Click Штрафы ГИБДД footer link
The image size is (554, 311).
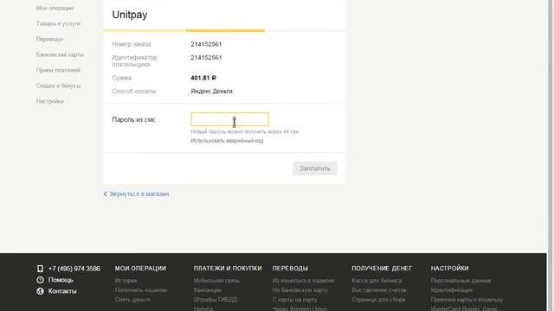(x=216, y=300)
